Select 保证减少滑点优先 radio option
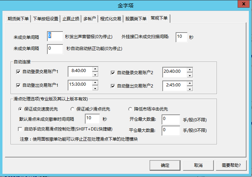This screenshot has width=252, height=177. point(73,109)
